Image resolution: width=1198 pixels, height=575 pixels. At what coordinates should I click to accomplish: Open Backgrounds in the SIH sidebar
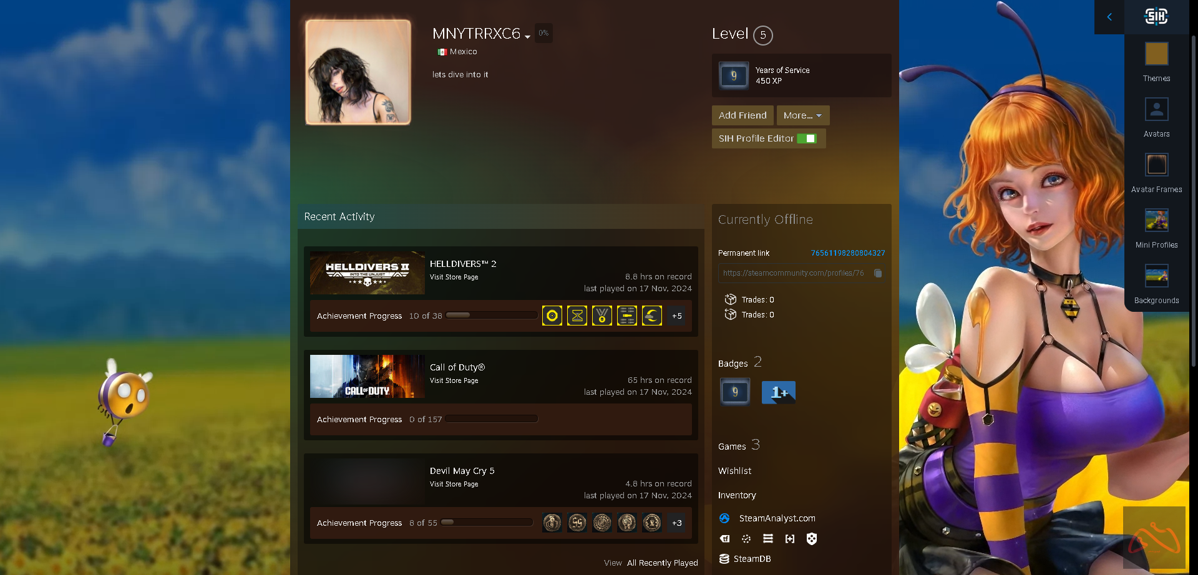tap(1156, 277)
